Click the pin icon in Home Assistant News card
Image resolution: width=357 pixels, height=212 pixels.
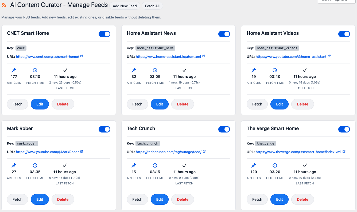tap(134, 70)
